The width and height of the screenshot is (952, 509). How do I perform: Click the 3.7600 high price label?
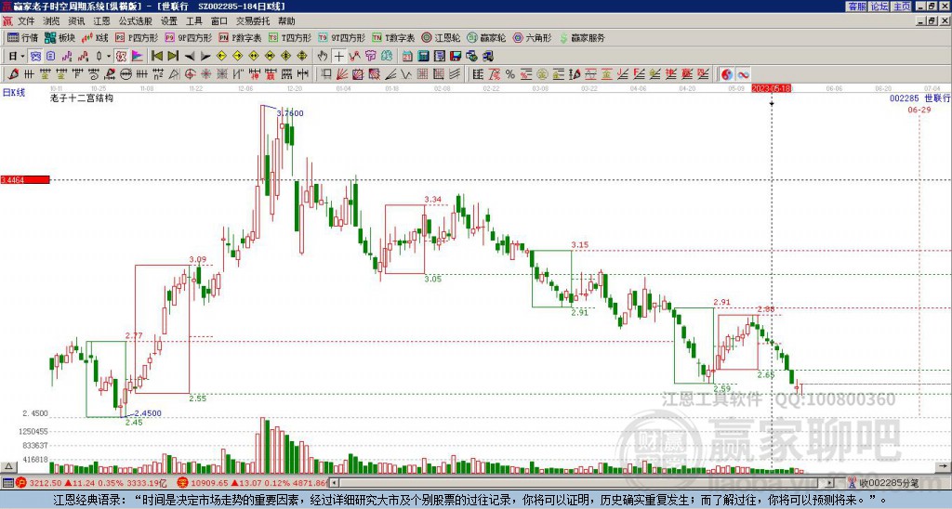click(x=290, y=112)
